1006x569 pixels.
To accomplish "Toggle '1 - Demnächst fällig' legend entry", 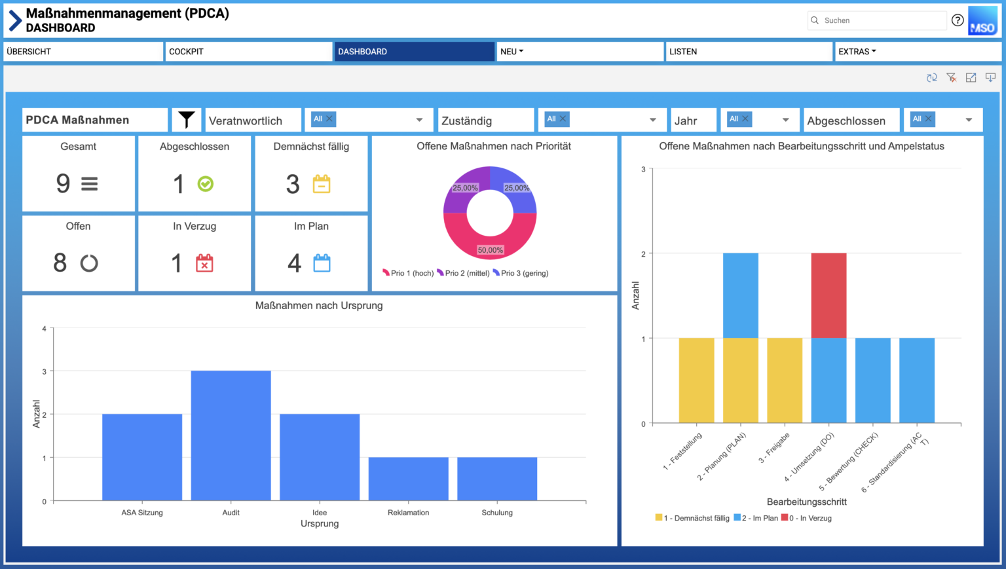I will pos(692,518).
